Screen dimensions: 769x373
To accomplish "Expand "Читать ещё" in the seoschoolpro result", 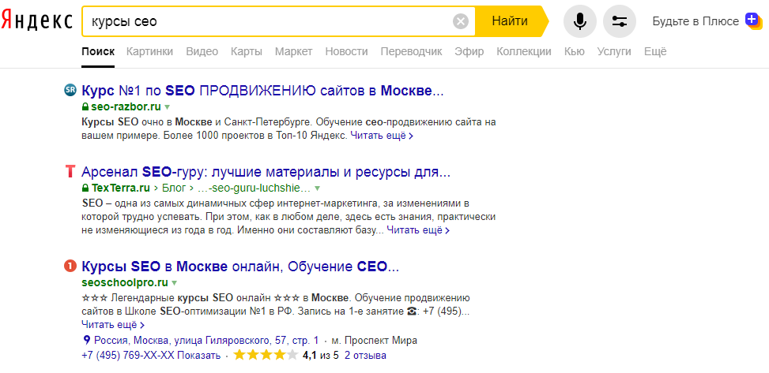I will [x=113, y=324].
